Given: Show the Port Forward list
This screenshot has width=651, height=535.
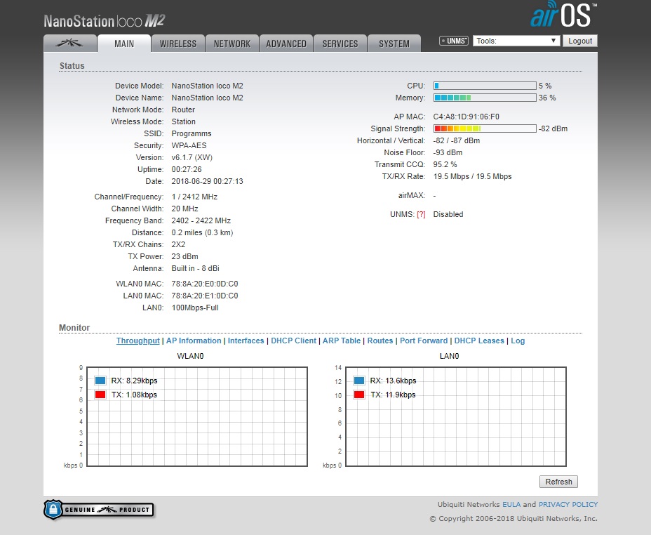Looking at the screenshot, I should [x=424, y=341].
